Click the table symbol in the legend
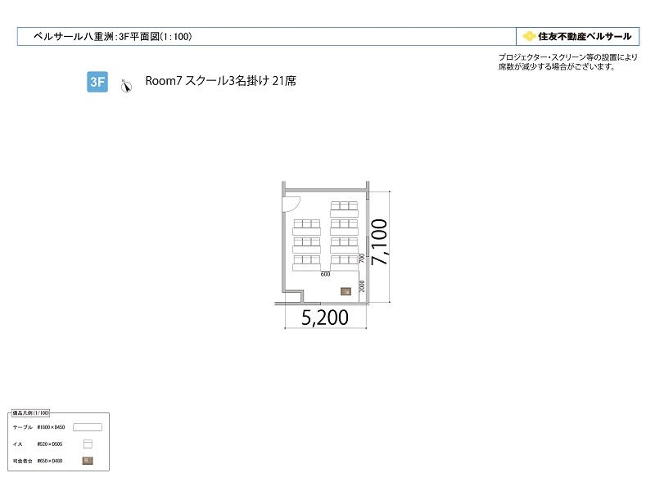This screenshot has height=491, width=655. 88,427
